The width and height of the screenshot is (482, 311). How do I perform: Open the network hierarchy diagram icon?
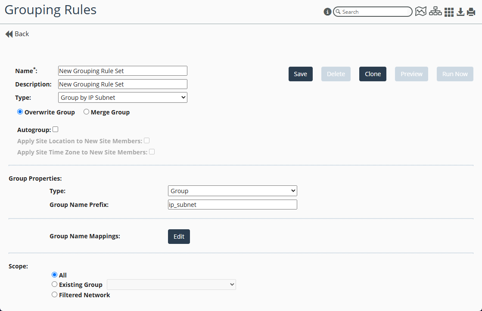435,12
